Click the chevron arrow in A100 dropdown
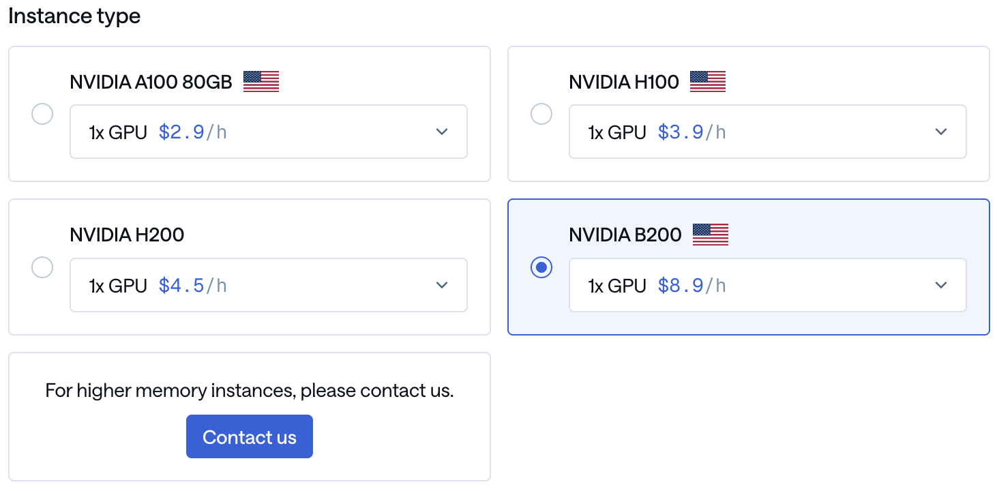Screen dimensions: 997x491 point(442,132)
